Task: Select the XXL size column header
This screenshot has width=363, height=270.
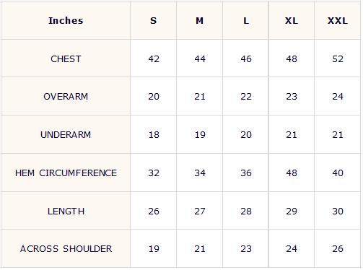Action: [x=338, y=21]
